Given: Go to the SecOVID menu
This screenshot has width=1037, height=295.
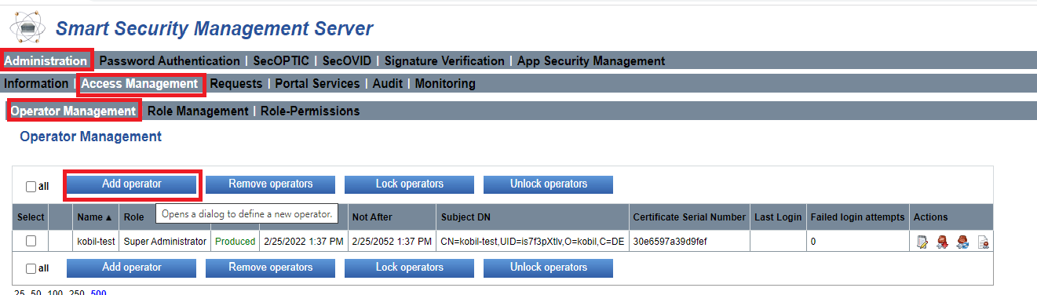Looking at the screenshot, I should tap(347, 60).
